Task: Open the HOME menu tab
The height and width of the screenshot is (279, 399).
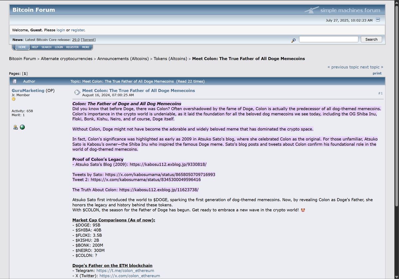Action: pos(22,47)
